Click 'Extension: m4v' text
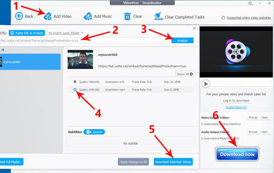Screen dimensions: 274x173 coord(115,82)
